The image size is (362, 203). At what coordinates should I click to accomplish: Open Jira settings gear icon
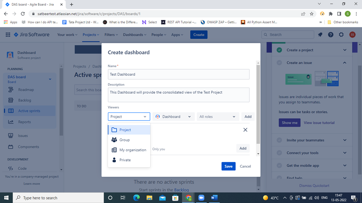point(341,35)
